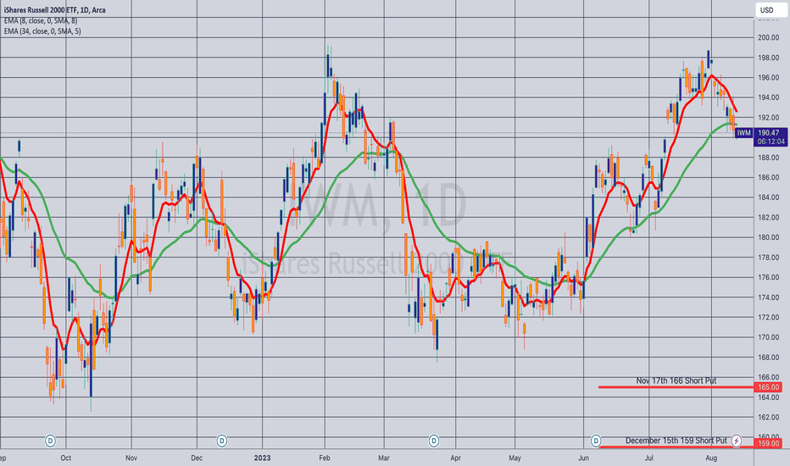
Task: Click the 06:12:04 bar countdown timer
Action: pos(771,141)
